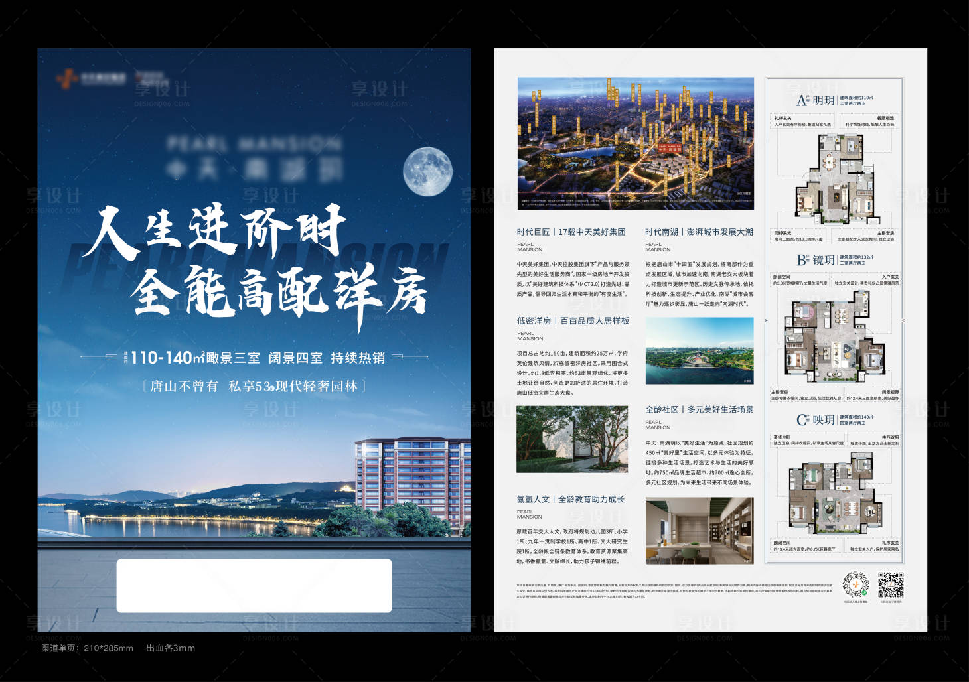Click the footer note 出血各3mm

(x=171, y=648)
